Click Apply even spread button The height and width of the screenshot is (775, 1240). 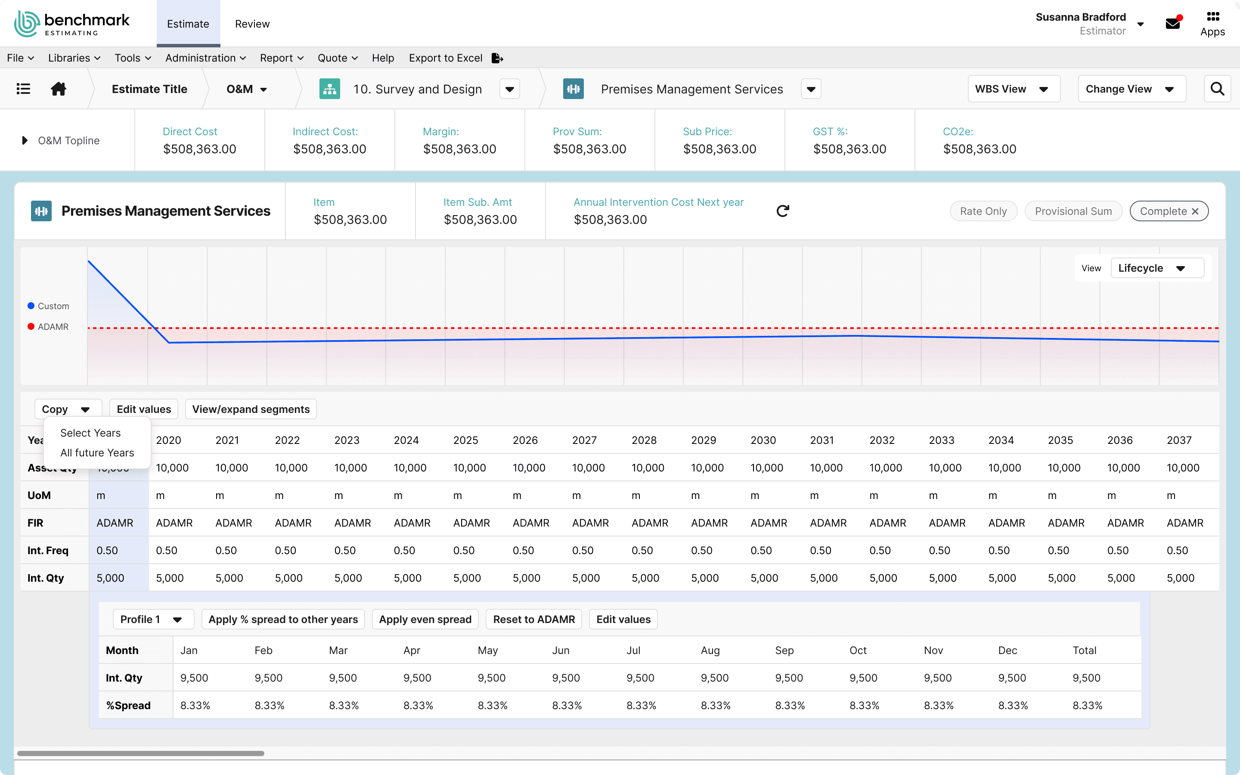pyautogui.click(x=425, y=619)
